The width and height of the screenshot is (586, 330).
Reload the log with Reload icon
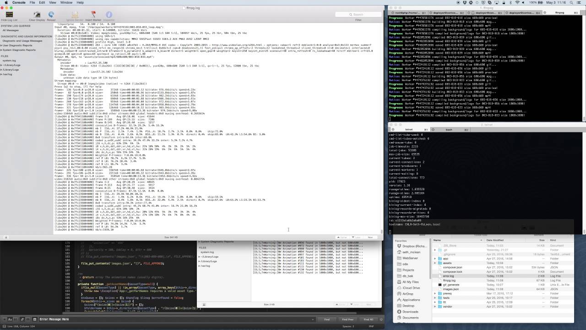coord(51,15)
